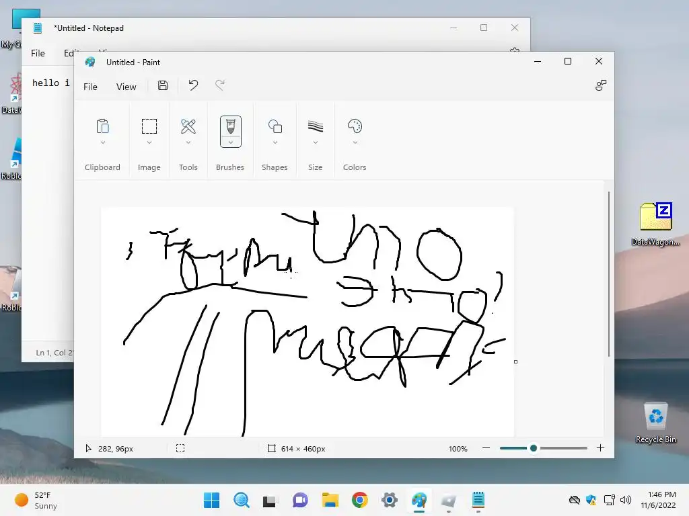This screenshot has height=516, width=689.
Task: Click the canvas size icon in the status bar
Action: tap(272, 448)
